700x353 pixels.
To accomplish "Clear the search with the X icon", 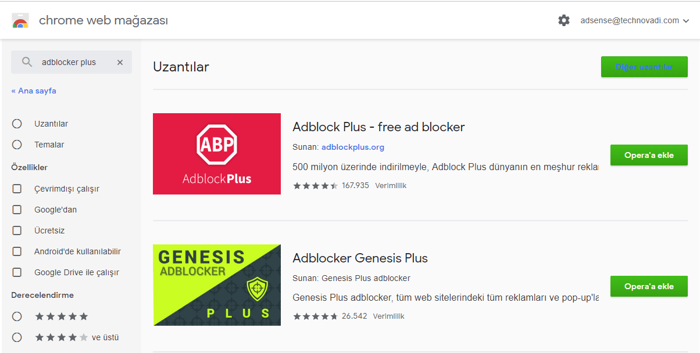I will point(120,62).
